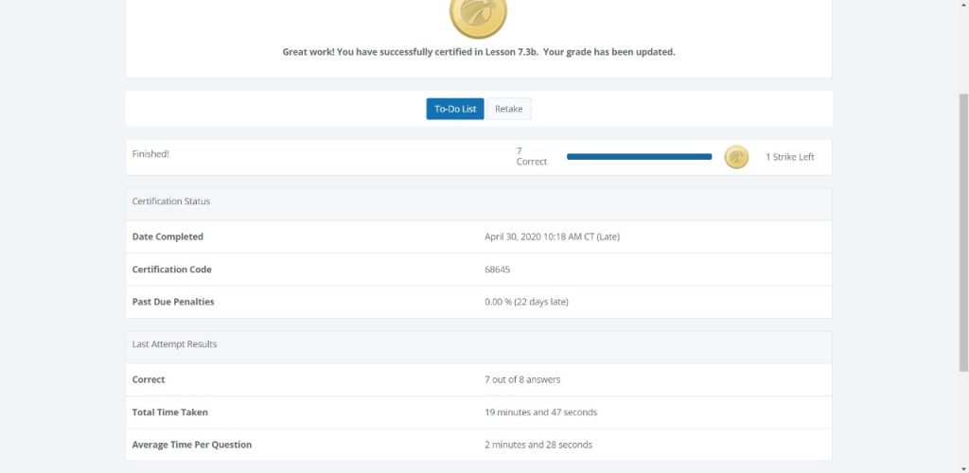Click the Last Attempt Results section header
Screen dimensions: 969x473
pos(479,344)
